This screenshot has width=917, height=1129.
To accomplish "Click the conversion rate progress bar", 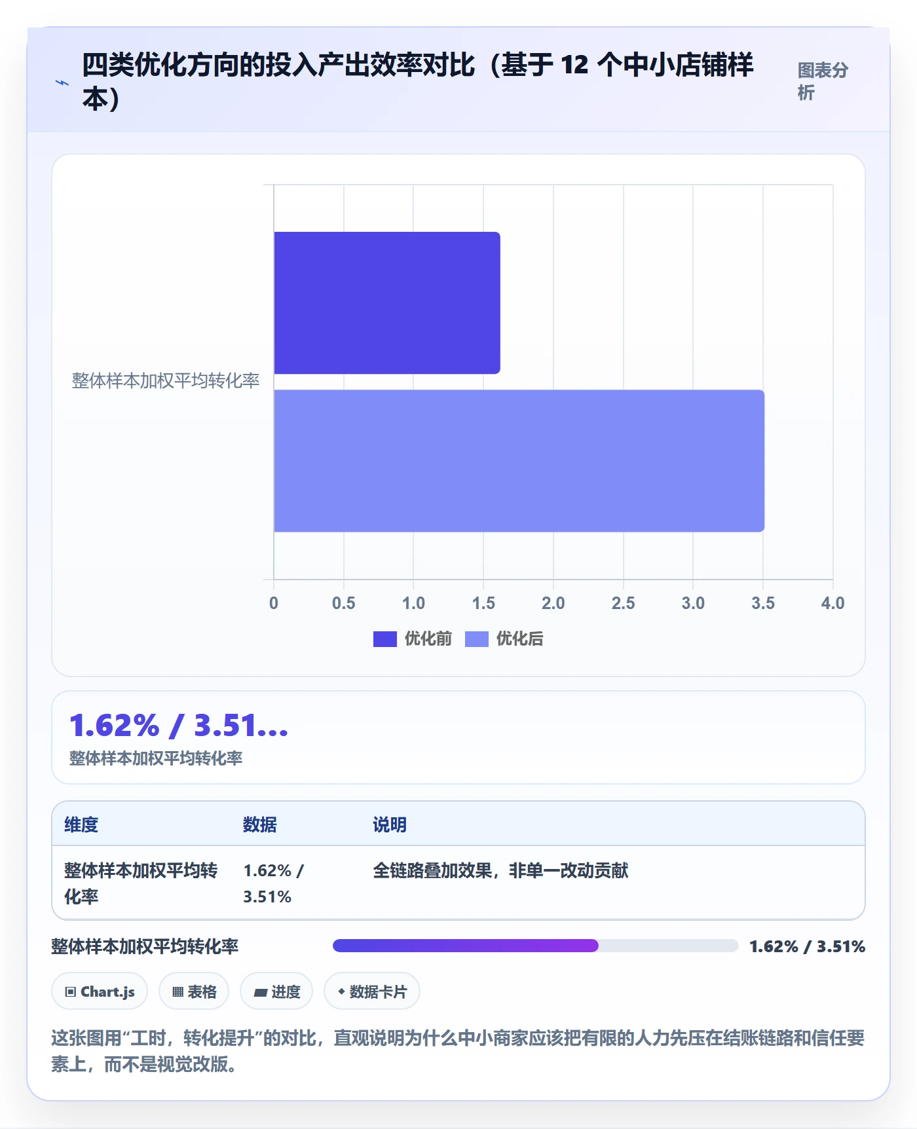I will click(x=536, y=946).
